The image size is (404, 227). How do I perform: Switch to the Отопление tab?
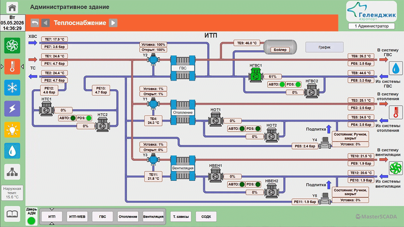[x=128, y=217]
